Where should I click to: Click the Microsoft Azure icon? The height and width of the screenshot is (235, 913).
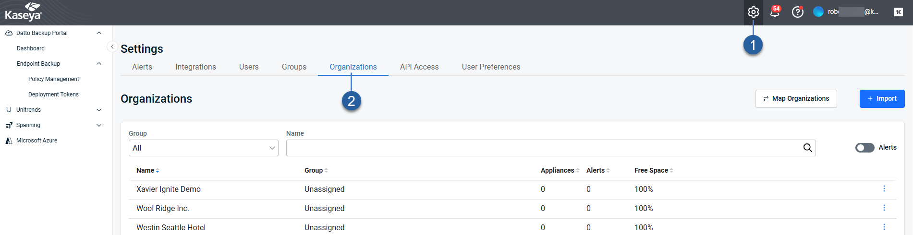point(9,141)
